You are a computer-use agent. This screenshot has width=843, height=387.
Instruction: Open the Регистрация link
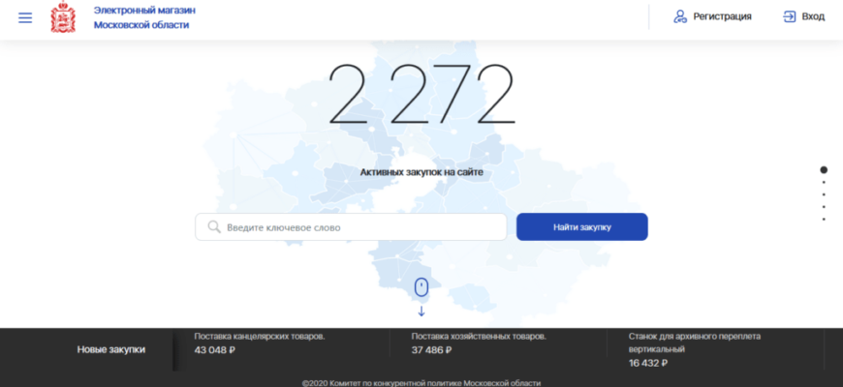click(722, 16)
